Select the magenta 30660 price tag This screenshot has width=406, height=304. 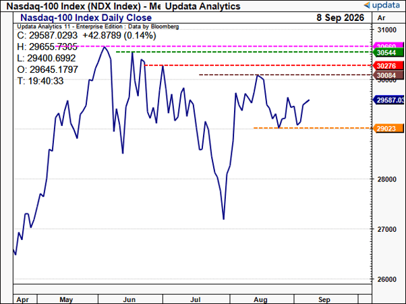pos(388,45)
